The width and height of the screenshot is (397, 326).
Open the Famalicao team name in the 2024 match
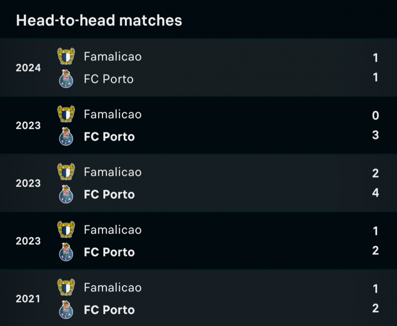tap(112, 56)
